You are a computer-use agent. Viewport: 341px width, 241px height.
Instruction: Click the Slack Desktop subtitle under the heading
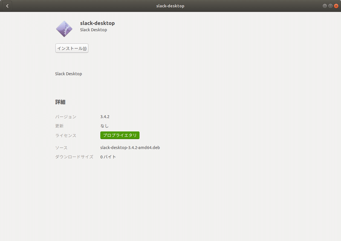point(93,30)
